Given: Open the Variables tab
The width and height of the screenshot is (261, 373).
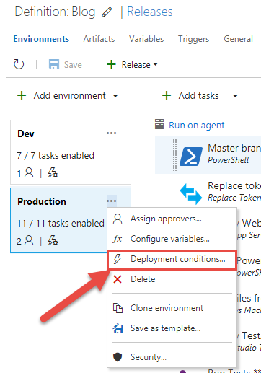Looking at the screenshot, I should tap(146, 39).
